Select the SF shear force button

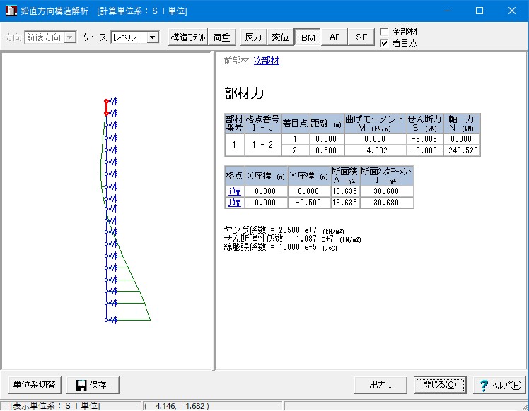pyautogui.click(x=361, y=37)
